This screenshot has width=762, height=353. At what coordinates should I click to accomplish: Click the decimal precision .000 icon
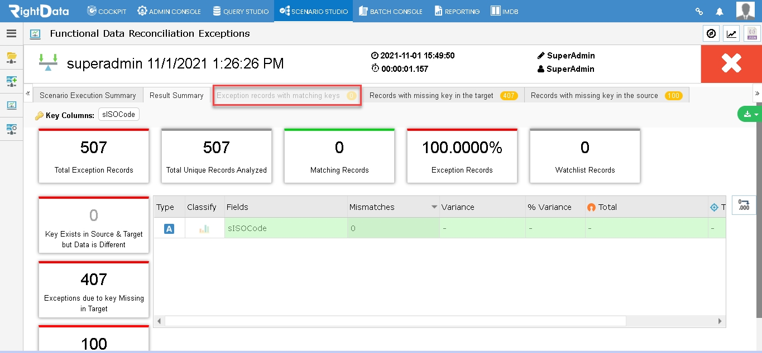(x=744, y=205)
